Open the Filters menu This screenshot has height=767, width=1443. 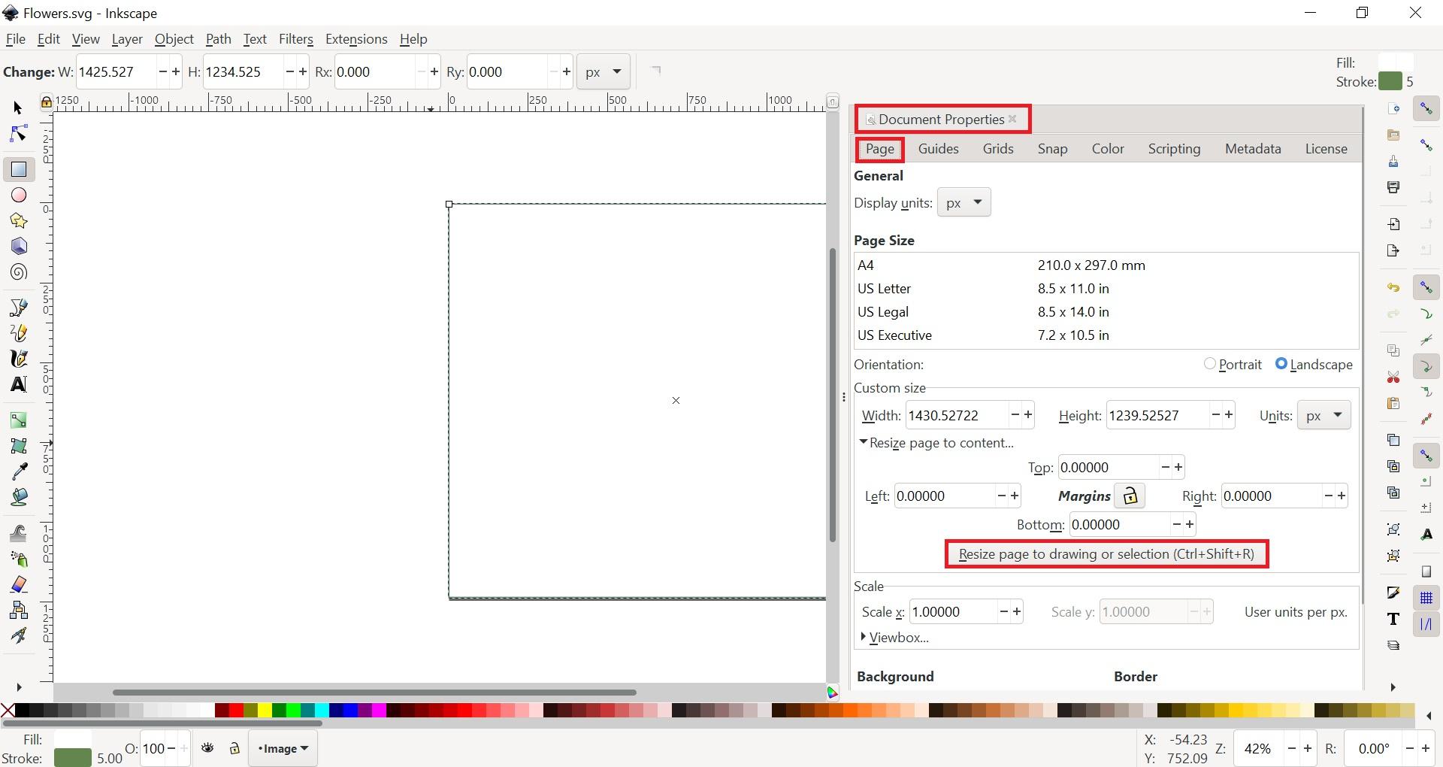[x=296, y=39]
